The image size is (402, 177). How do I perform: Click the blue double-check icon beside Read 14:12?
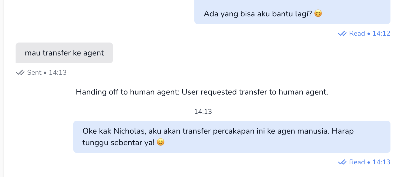click(342, 34)
